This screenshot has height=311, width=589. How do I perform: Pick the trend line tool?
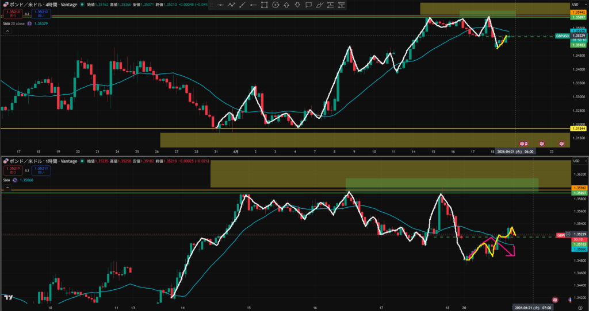pos(242,5)
